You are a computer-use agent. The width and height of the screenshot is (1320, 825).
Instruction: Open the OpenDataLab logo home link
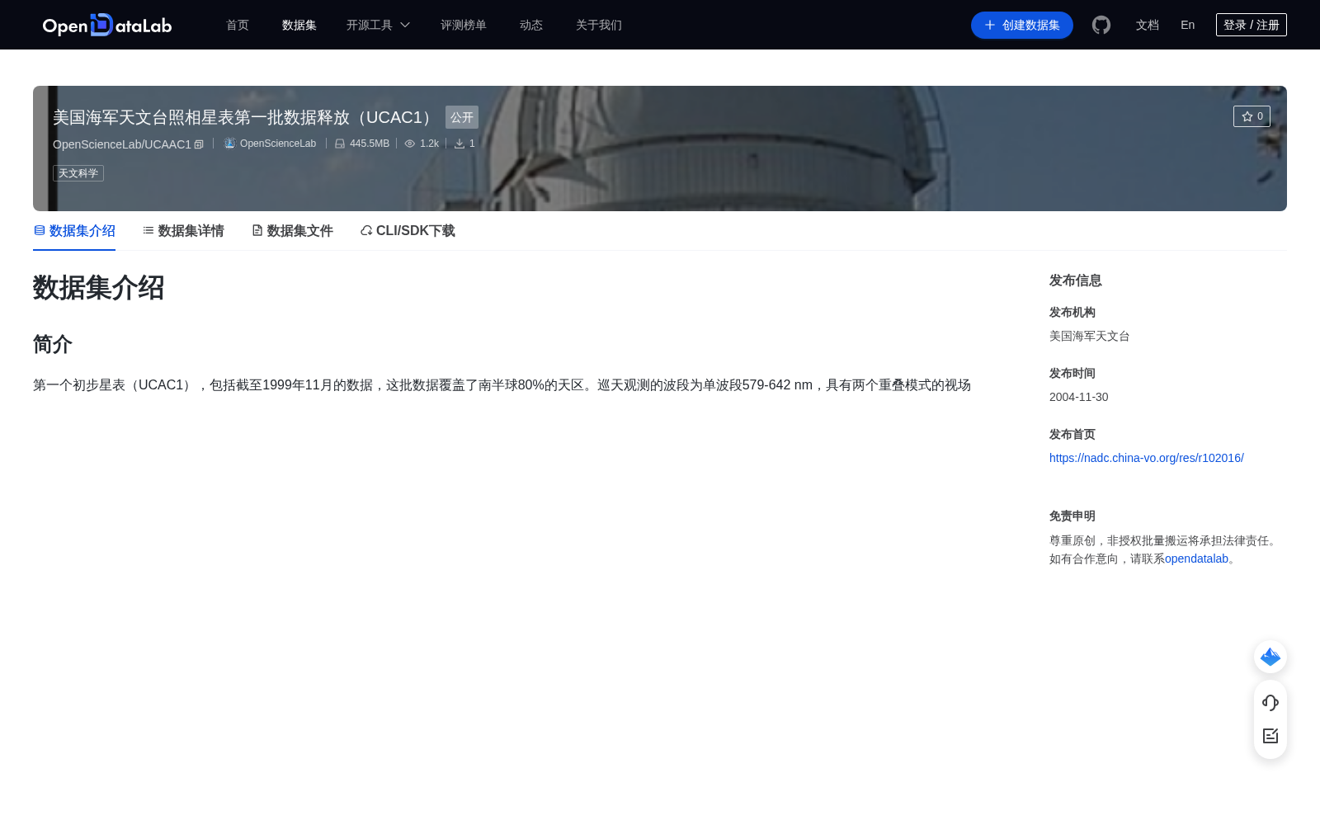107,25
